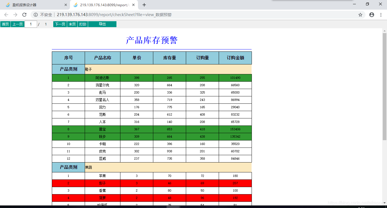Select the 219.139.176.143:8099/report tab
Viewport: 387px width, 208px height.
104,5
